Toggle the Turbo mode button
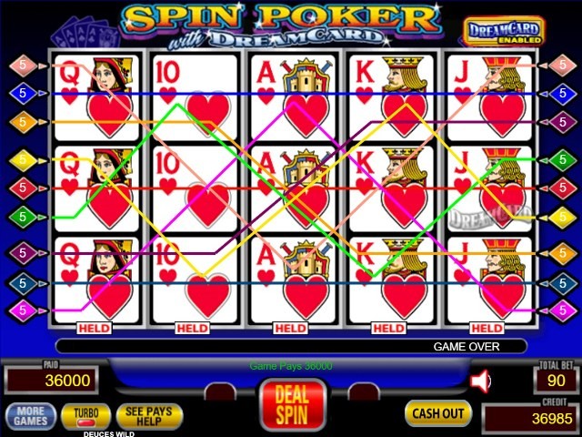 coord(86,417)
